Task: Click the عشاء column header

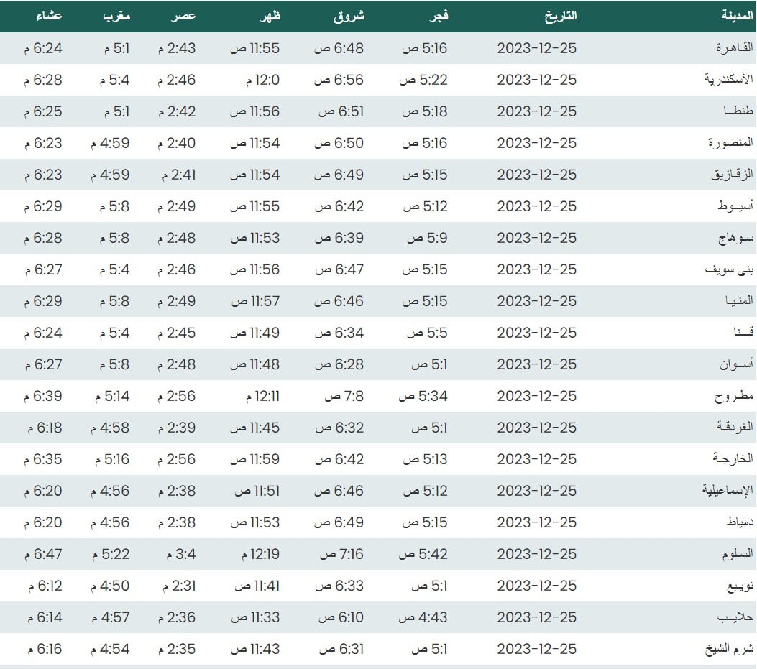Action: click(48, 16)
